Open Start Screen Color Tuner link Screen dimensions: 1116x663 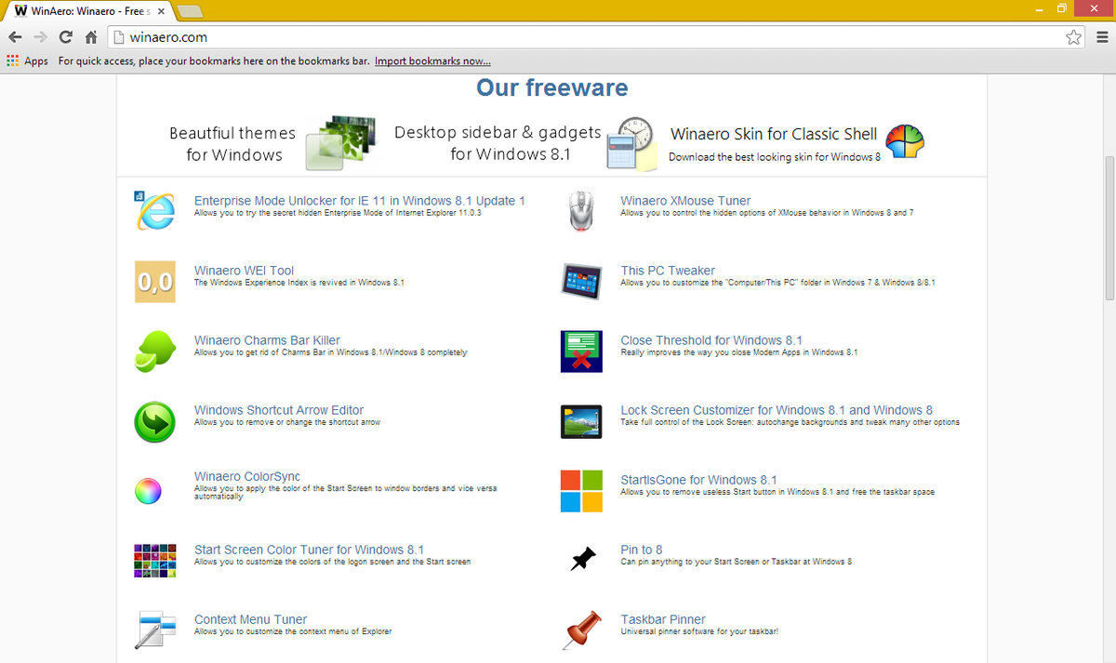309,550
